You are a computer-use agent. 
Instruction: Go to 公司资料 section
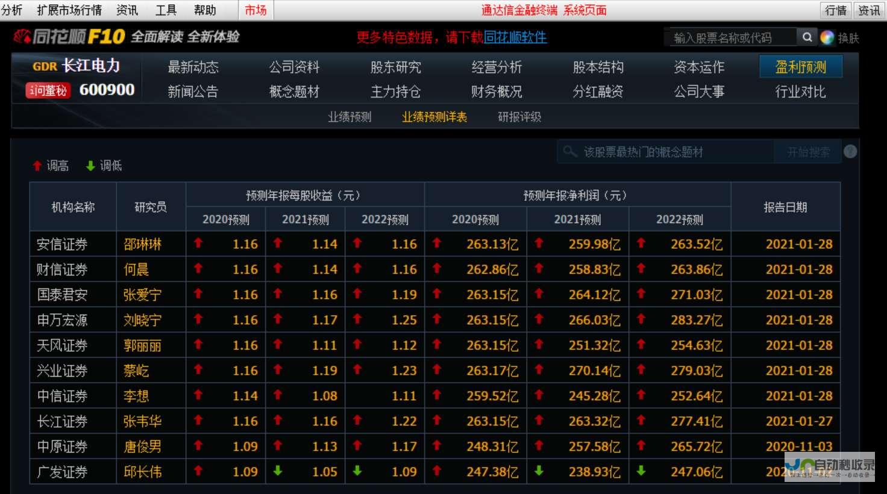(x=294, y=67)
